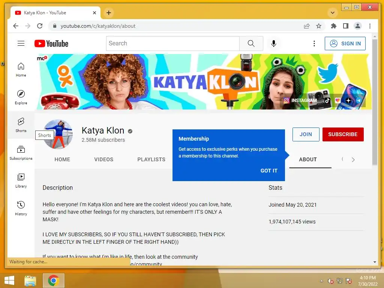Share this page from address bar
The image size is (384, 288).
coord(307,26)
